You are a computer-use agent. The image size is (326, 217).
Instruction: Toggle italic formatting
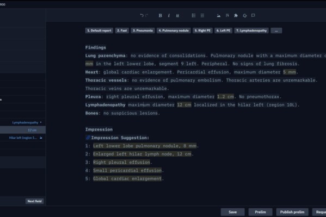pos(169,15)
